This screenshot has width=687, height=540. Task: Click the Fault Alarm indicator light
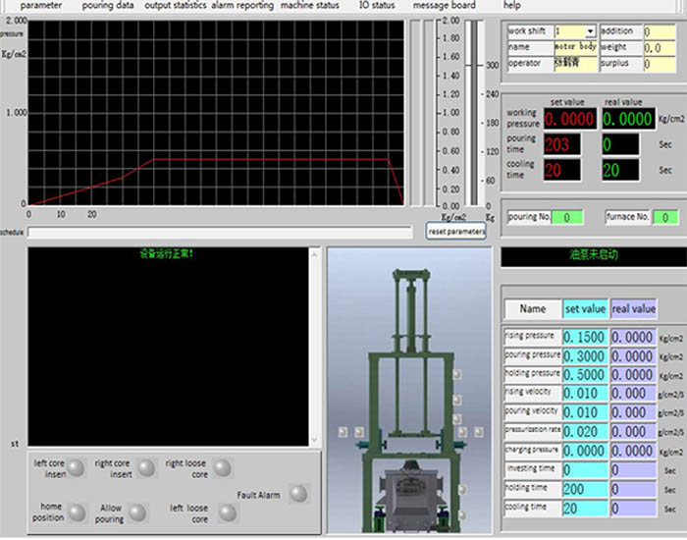pyautogui.click(x=298, y=494)
